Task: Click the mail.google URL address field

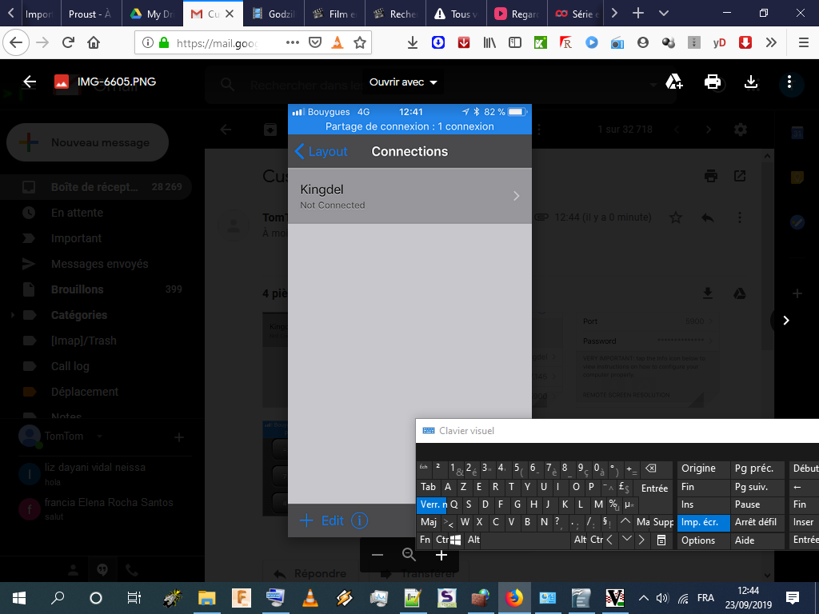Action: pos(217,43)
